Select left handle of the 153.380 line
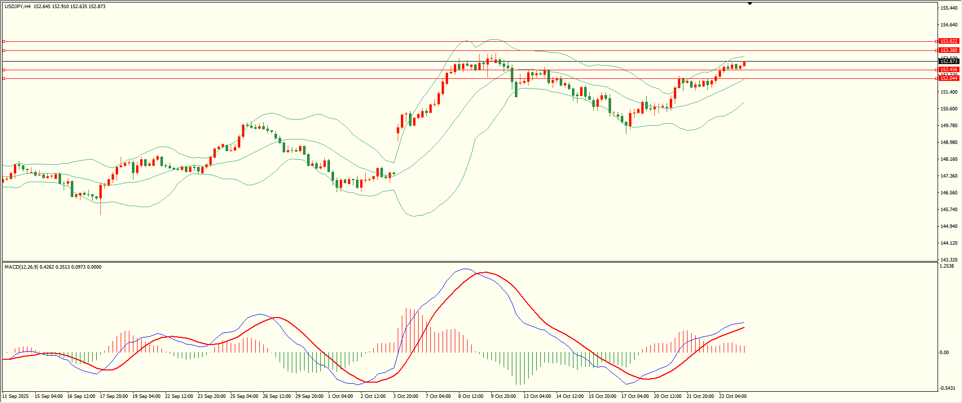The image size is (962, 403). click(4, 50)
